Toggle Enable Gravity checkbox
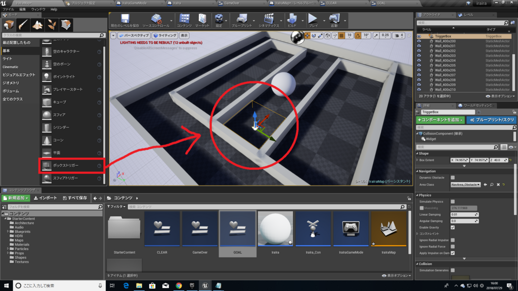Image resolution: width=518 pixels, height=291 pixels. [453, 227]
